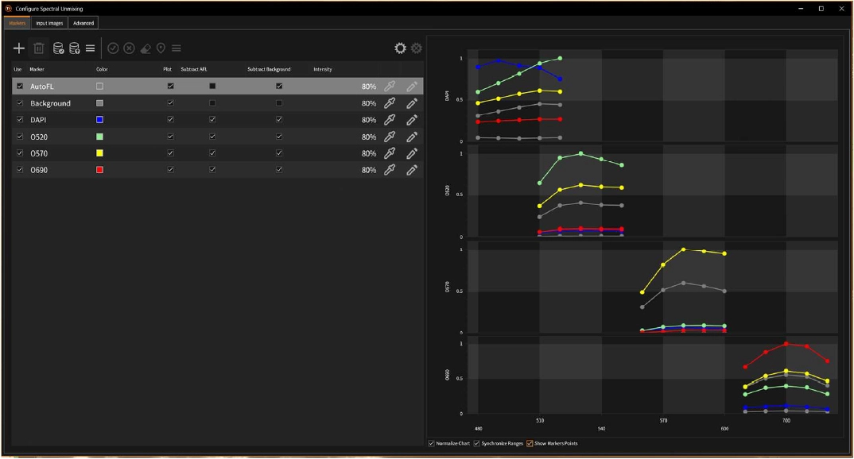The width and height of the screenshot is (854, 459).
Task: Open the Advanced tab
Action: (83, 23)
